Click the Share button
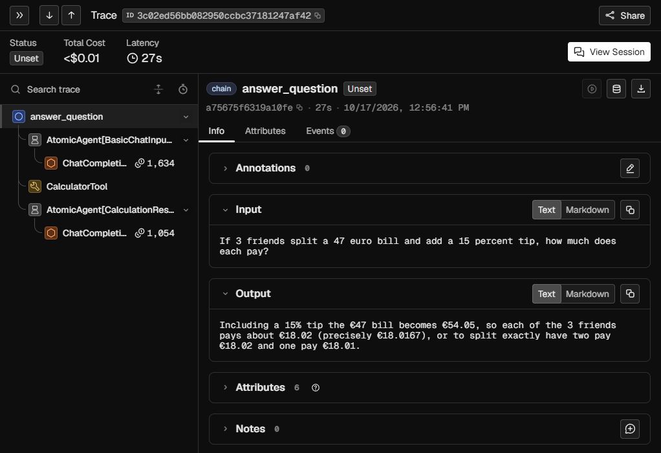 point(625,16)
